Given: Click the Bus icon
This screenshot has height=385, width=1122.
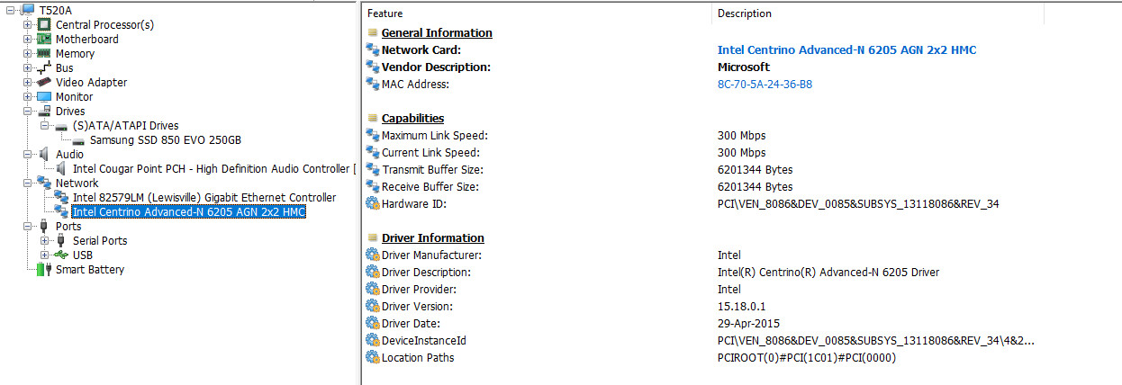Looking at the screenshot, I should pyautogui.click(x=44, y=67).
